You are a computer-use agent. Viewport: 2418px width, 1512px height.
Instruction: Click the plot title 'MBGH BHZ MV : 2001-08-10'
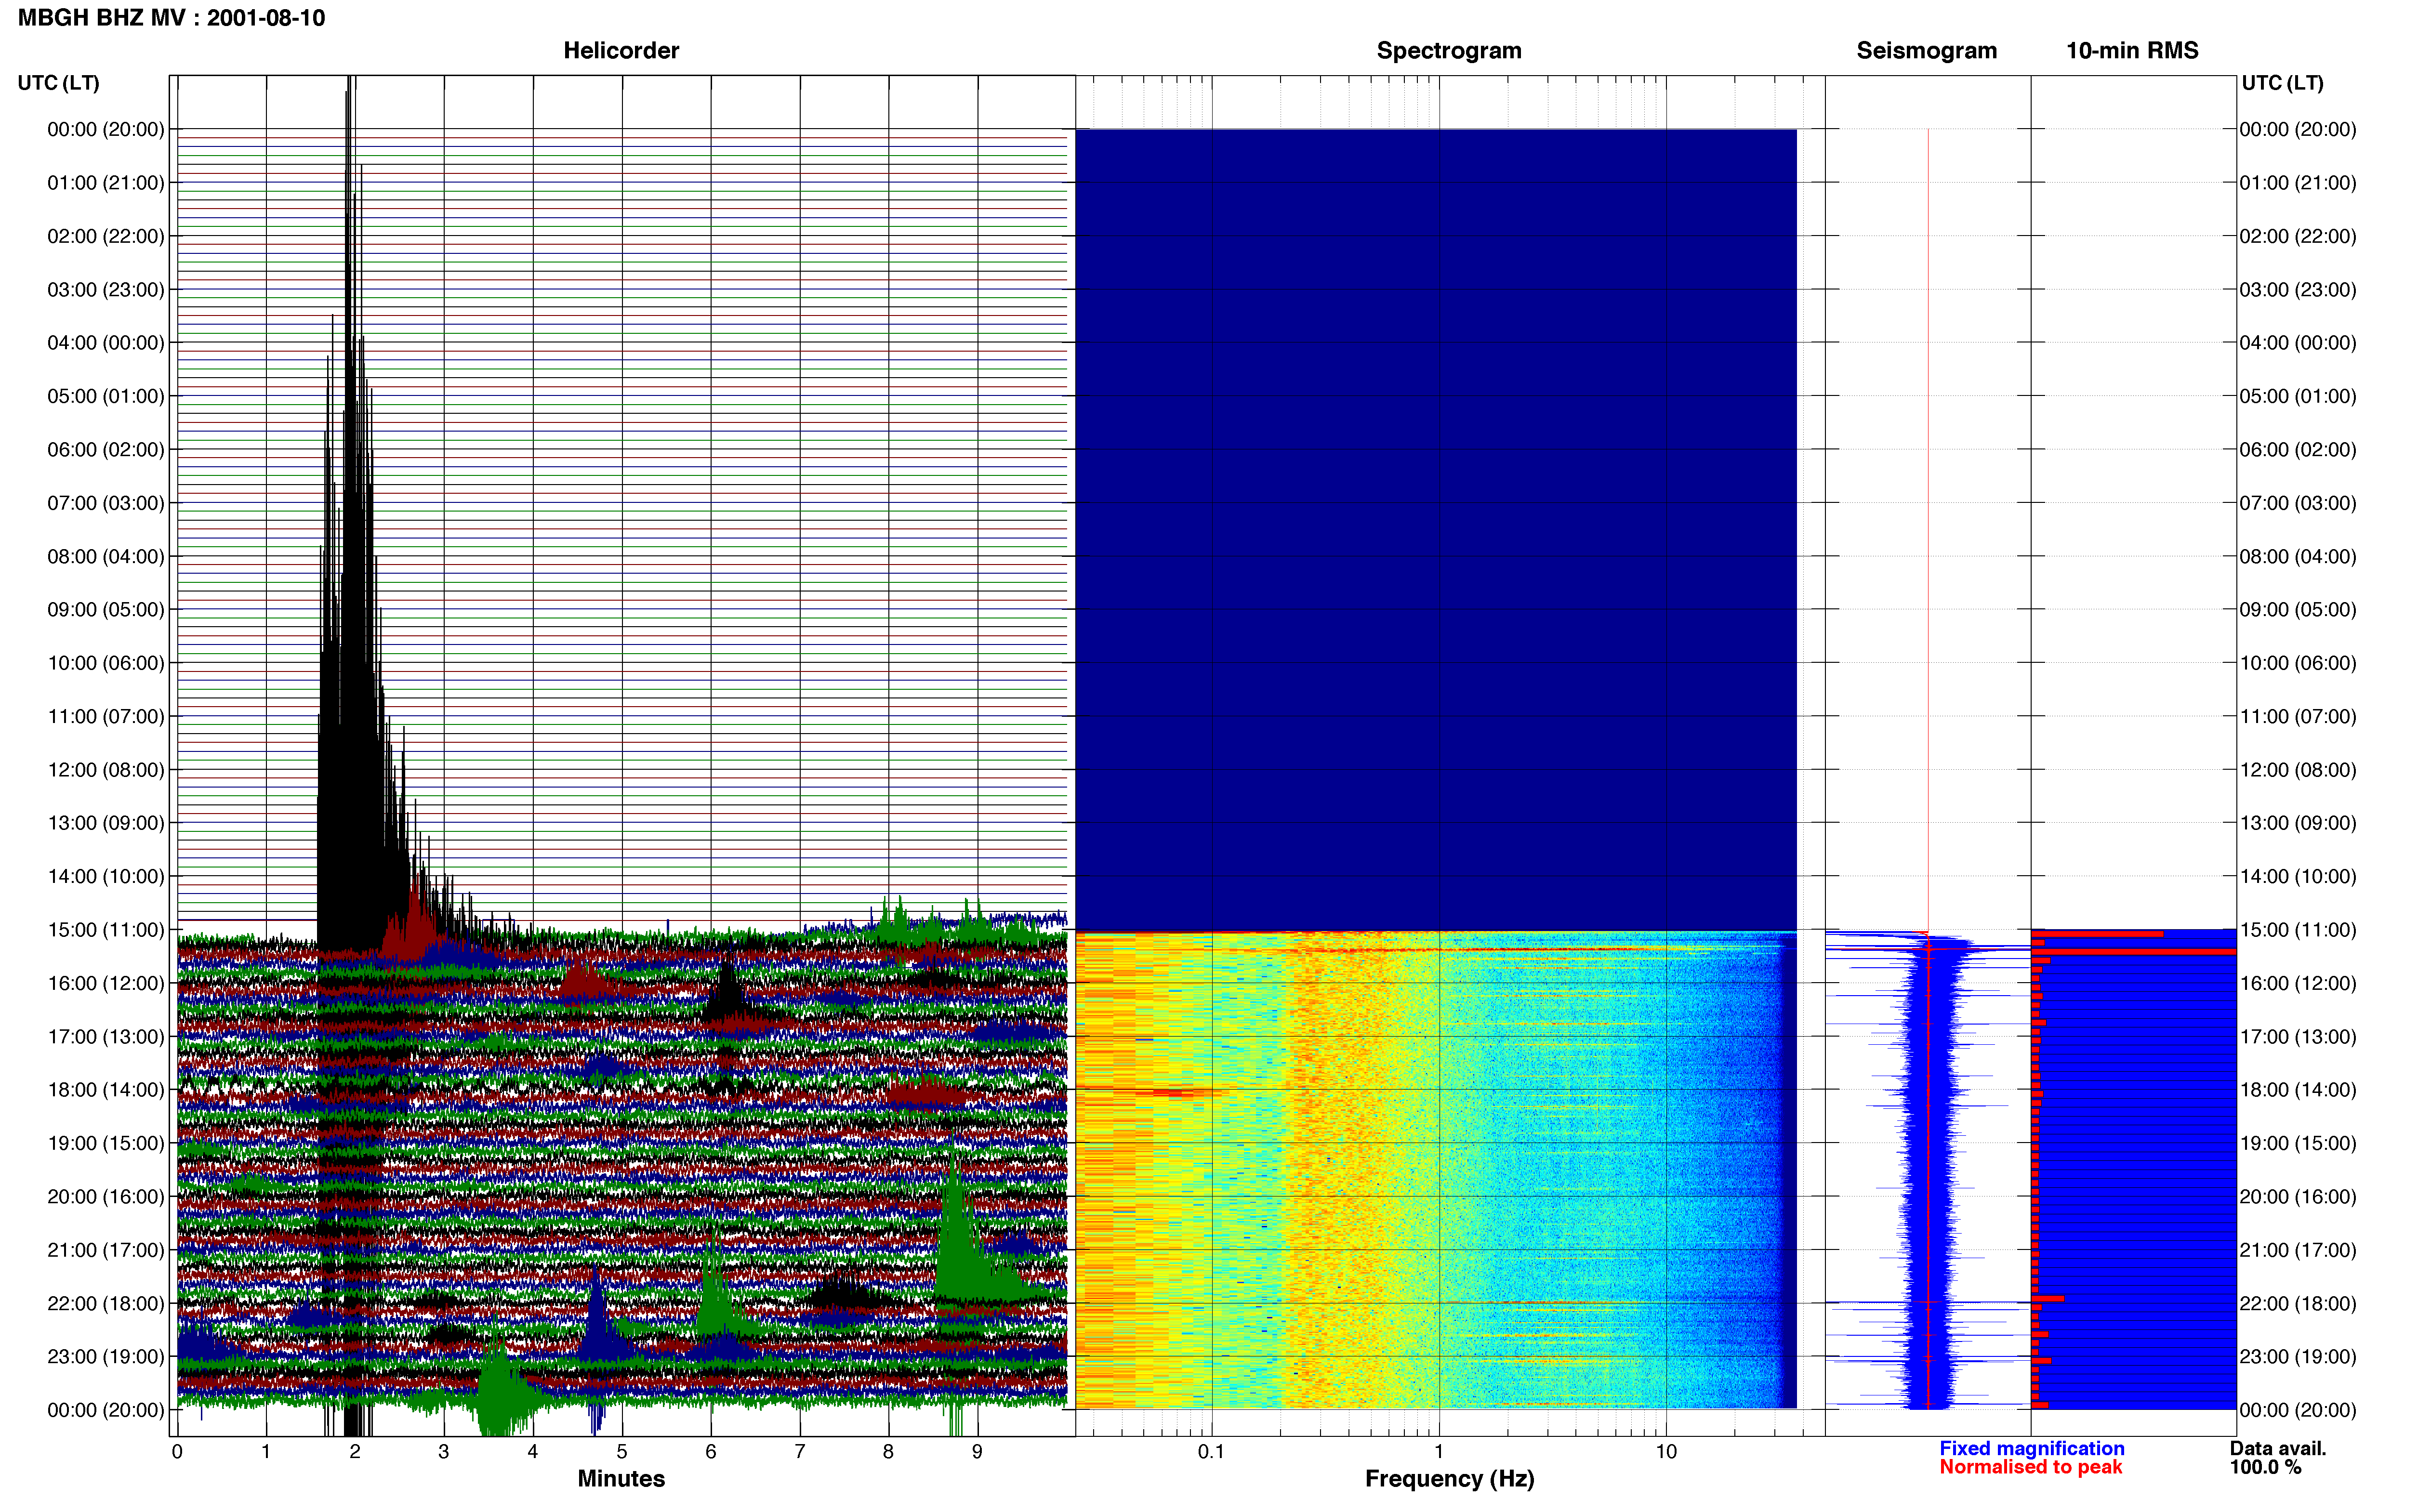coord(171,18)
